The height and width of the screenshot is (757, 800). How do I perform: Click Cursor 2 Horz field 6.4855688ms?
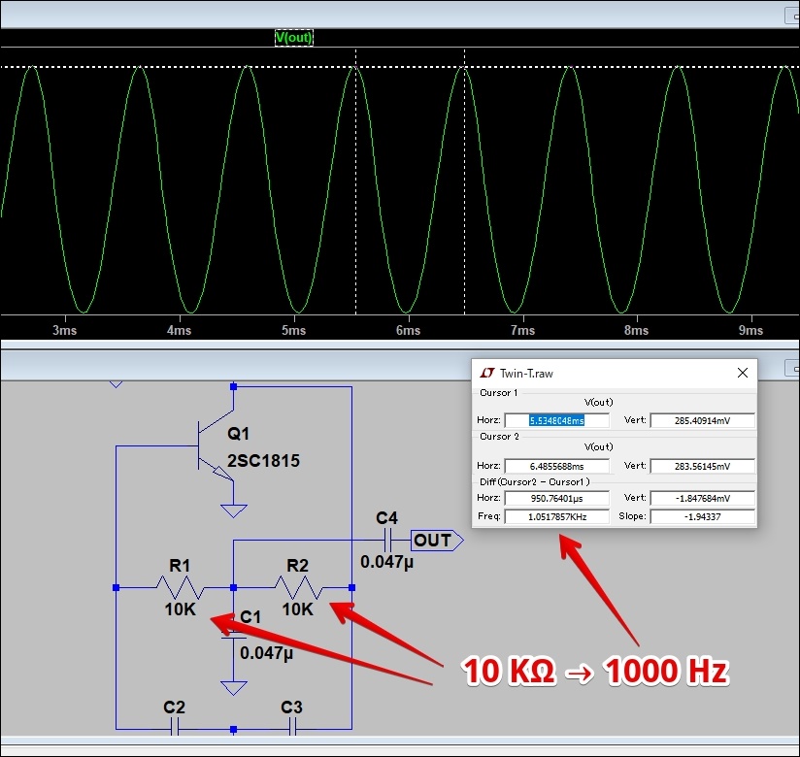(x=556, y=466)
